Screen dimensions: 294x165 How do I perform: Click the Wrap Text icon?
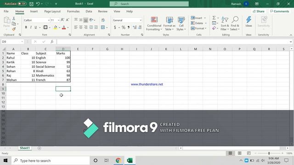(103, 20)
